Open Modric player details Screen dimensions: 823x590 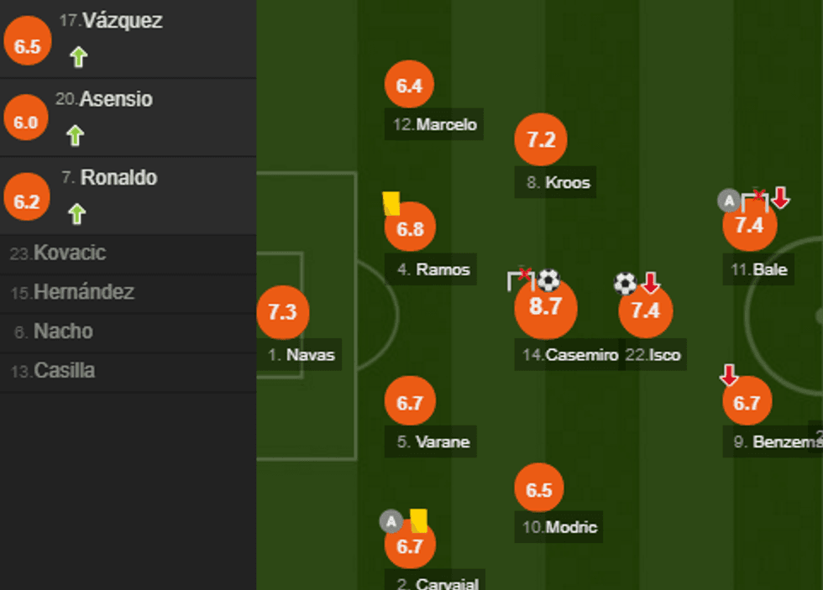coord(559,527)
